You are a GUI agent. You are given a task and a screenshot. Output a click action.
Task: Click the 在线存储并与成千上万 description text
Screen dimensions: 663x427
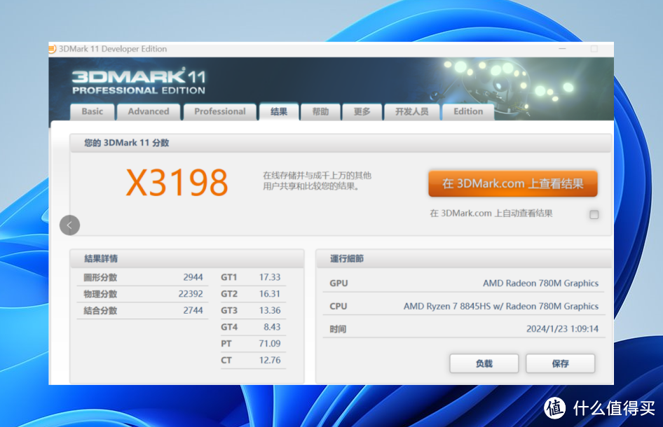pos(317,181)
